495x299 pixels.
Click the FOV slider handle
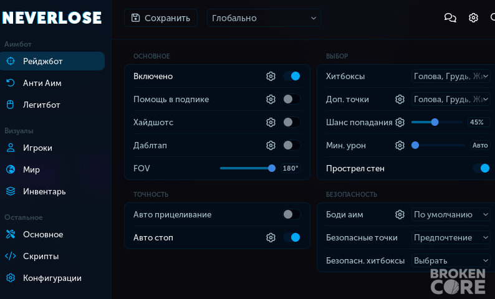[x=271, y=168]
